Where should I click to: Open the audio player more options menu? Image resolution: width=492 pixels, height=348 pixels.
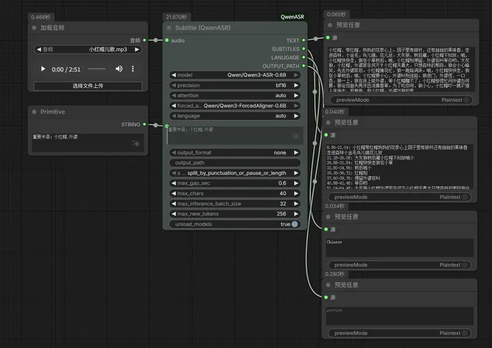click(x=133, y=69)
